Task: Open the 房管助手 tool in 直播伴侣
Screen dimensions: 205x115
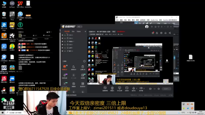Action: coord(74,68)
